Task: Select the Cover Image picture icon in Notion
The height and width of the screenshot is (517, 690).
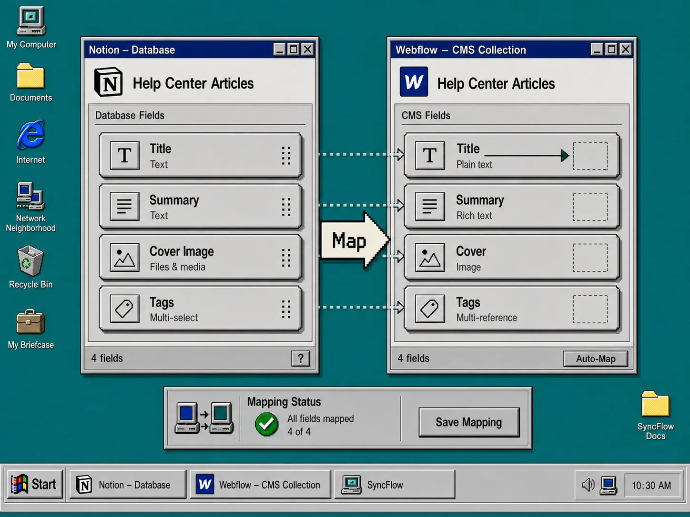Action: 125,258
